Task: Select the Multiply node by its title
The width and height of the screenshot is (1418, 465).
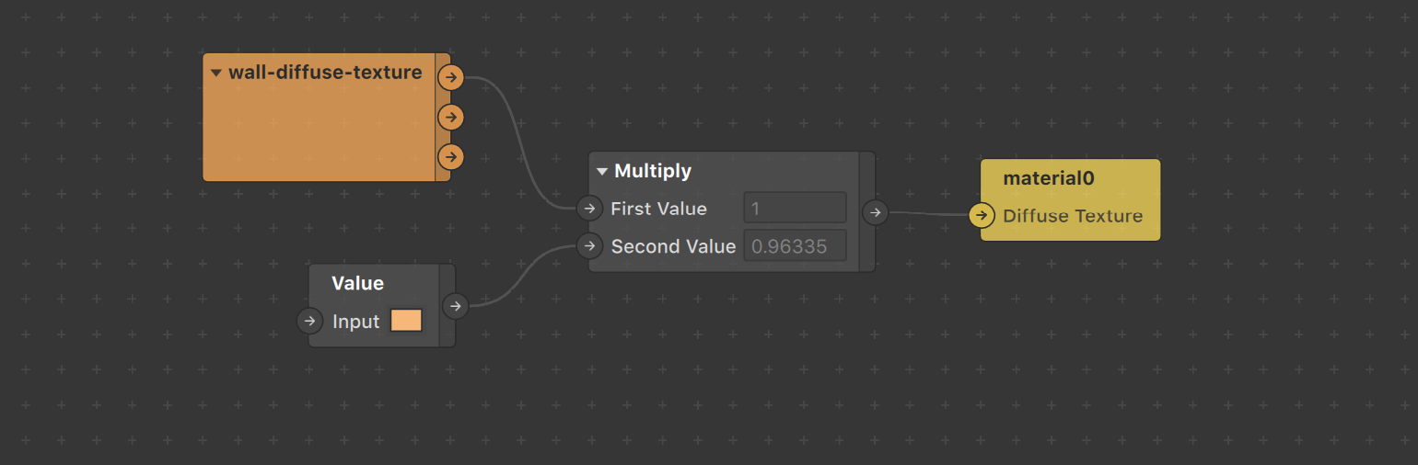Action: [652, 171]
